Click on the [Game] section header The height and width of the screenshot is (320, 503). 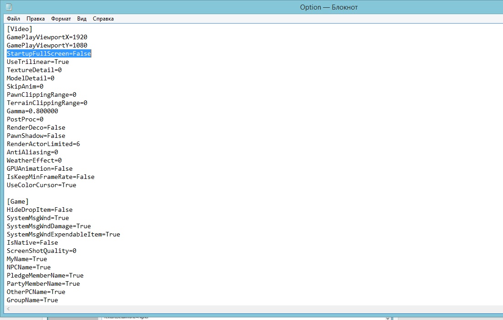point(18,201)
